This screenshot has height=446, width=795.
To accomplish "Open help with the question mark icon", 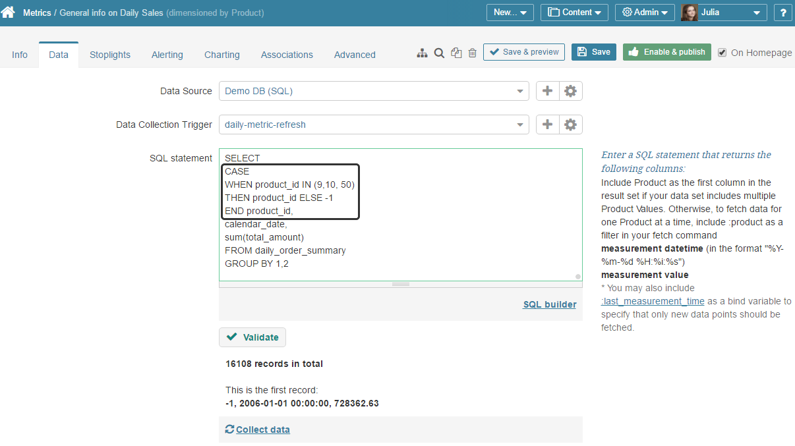I will click(782, 12).
